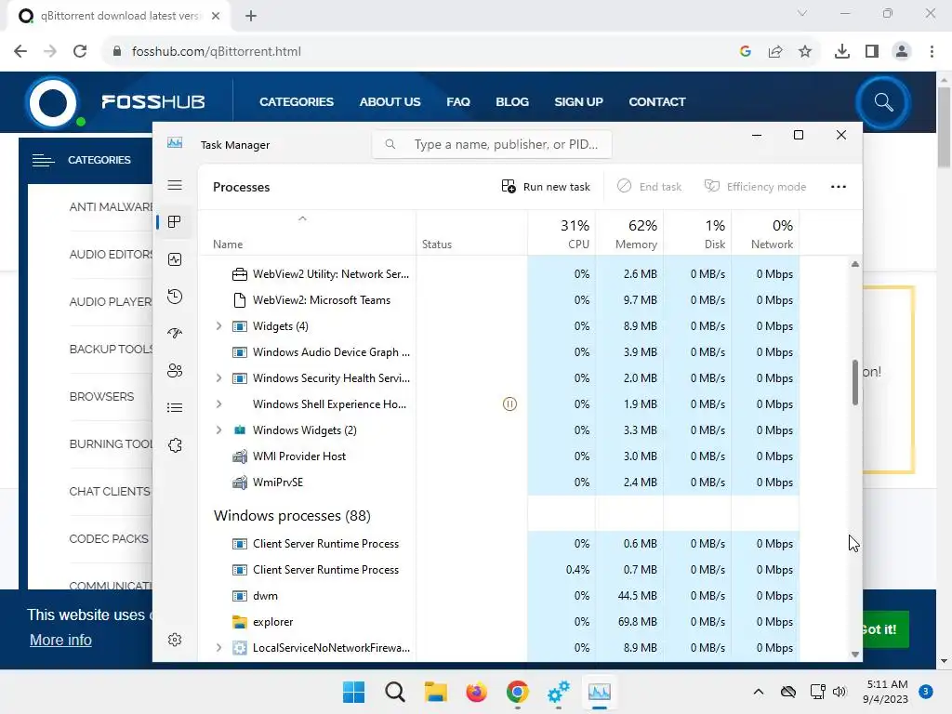Viewport: 952px width, 714px height.
Task: Open Startup apps icon in Task Manager sidebar
Action: click(175, 334)
